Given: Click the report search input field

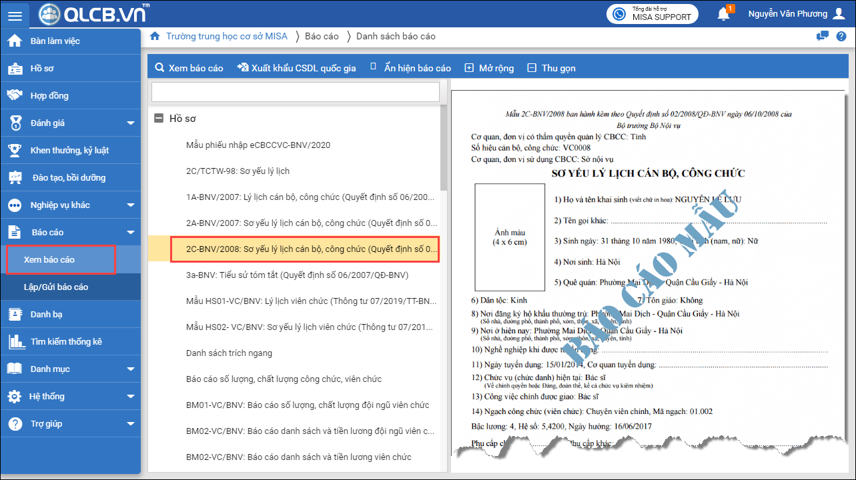Looking at the screenshot, I should click(295, 92).
